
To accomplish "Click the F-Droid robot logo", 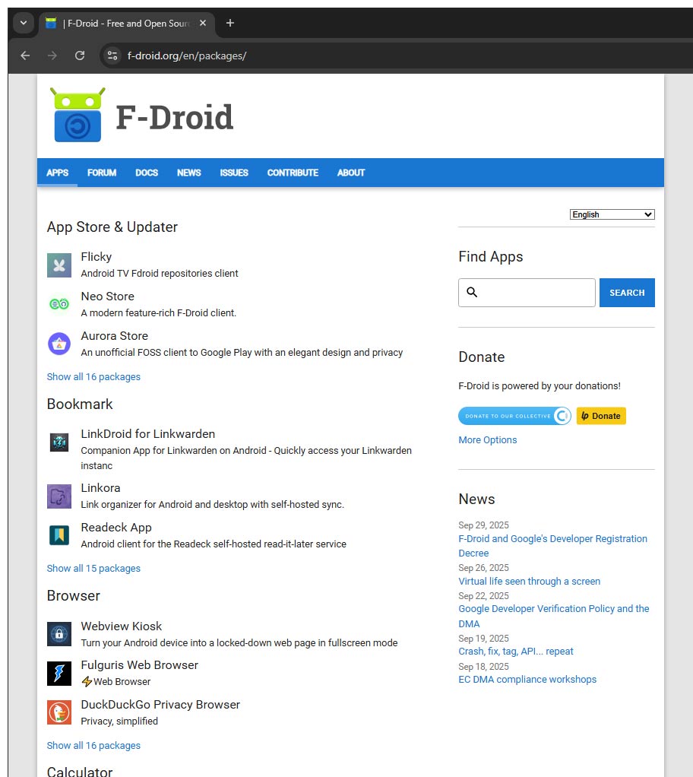I will [x=78, y=115].
